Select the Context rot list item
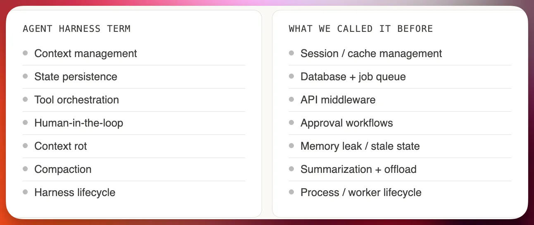The width and height of the screenshot is (534, 225). pos(134,146)
